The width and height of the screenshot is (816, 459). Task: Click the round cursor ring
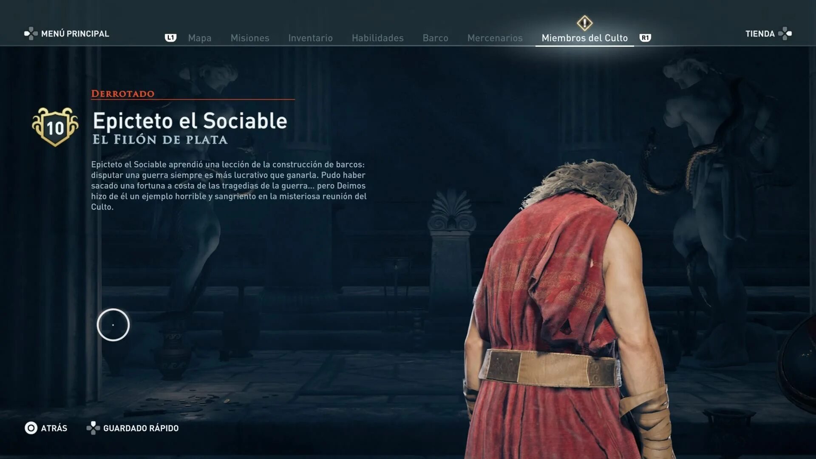pyautogui.click(x=113, y=325)
